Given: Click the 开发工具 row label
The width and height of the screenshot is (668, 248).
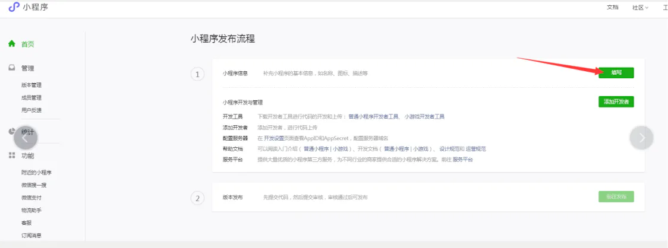Looking at the screenshot, I should click(x=232, y=116).
